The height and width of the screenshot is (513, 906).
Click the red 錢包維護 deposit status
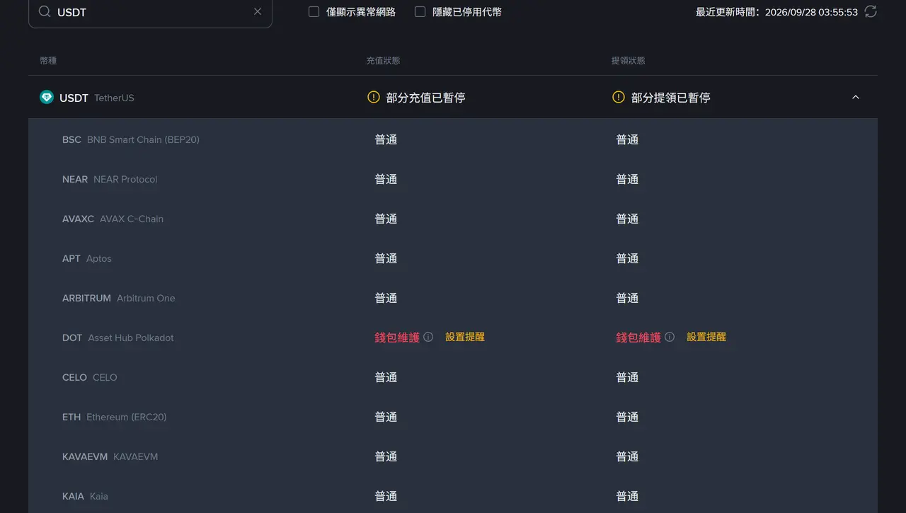[x=397, y=338]
